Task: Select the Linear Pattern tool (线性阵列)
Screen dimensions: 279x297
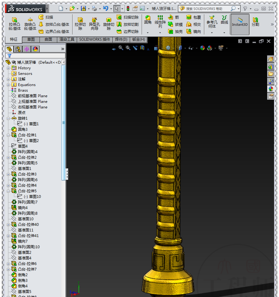Action: [160, 22]
